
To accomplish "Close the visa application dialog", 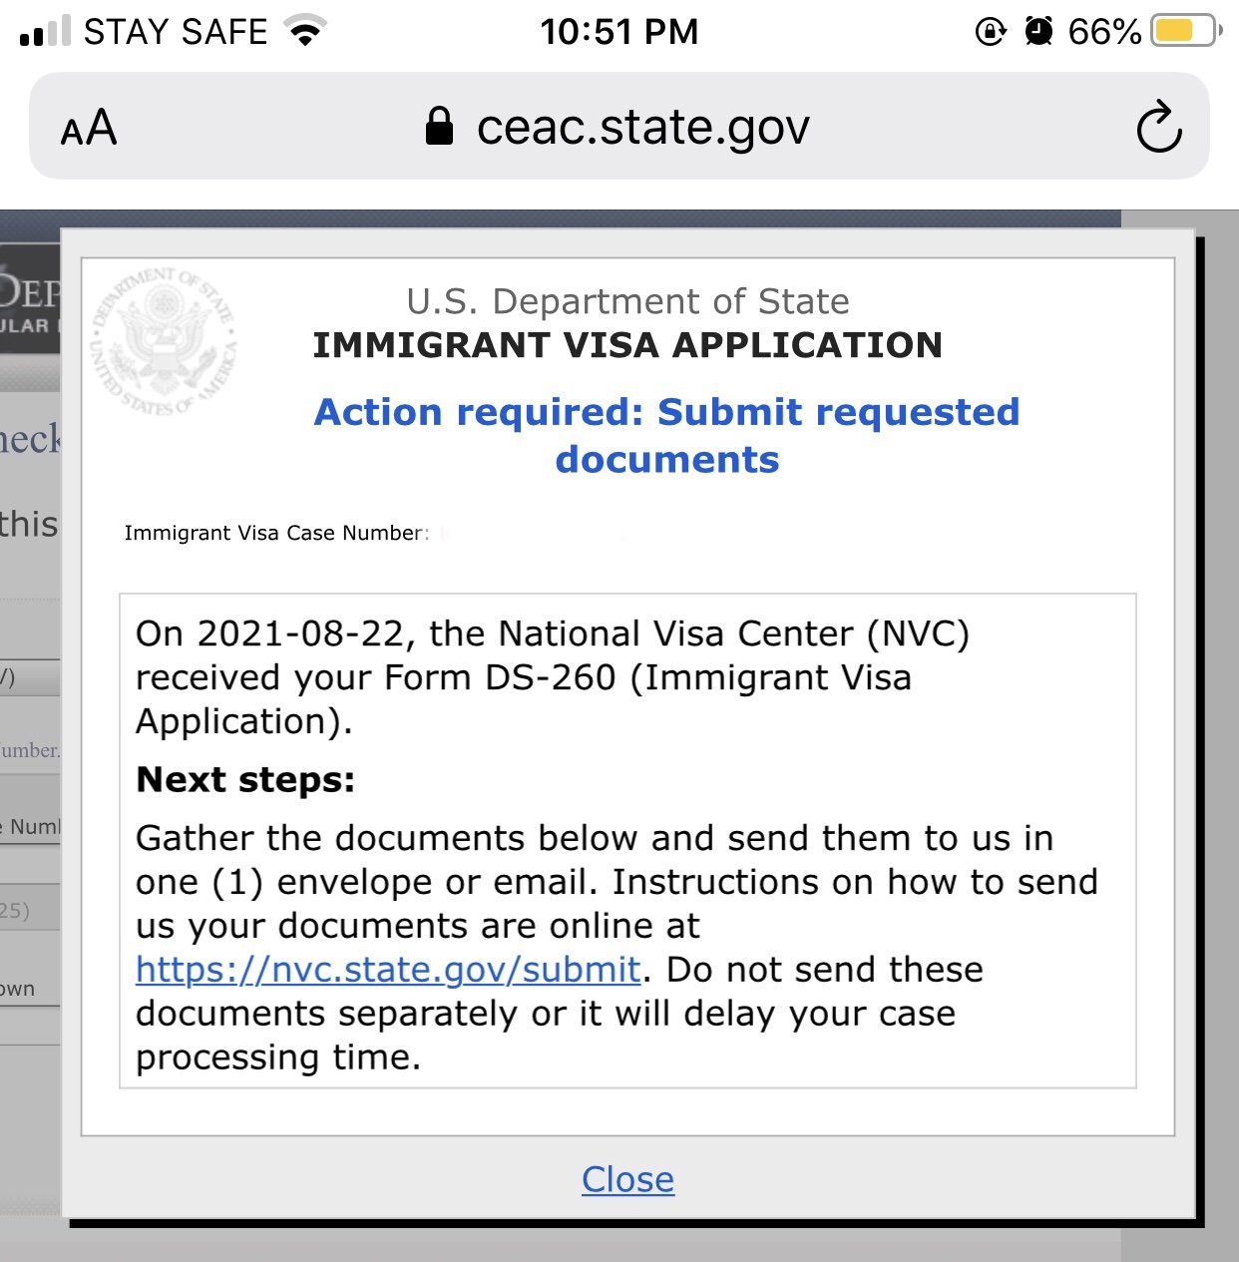I will click(x=627, y=1179).
